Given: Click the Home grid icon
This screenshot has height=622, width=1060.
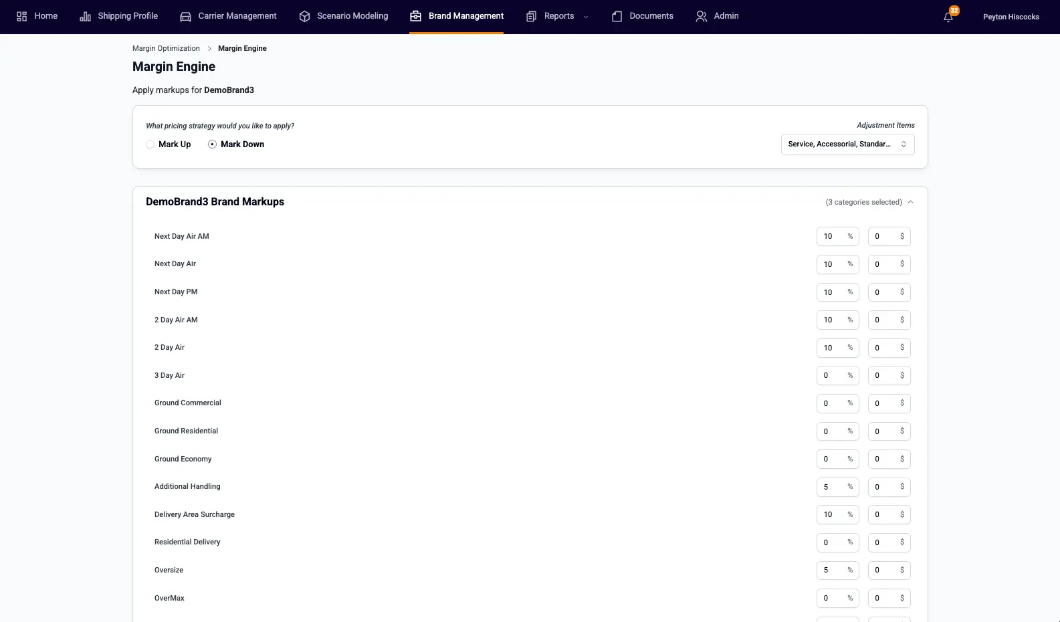Looking at the screenshot, I should pyautogui.click(x=22, y=16).
